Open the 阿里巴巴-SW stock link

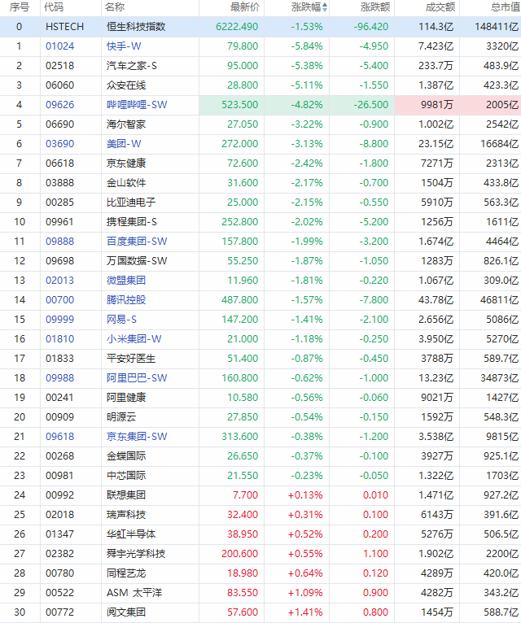pos(137,377)
